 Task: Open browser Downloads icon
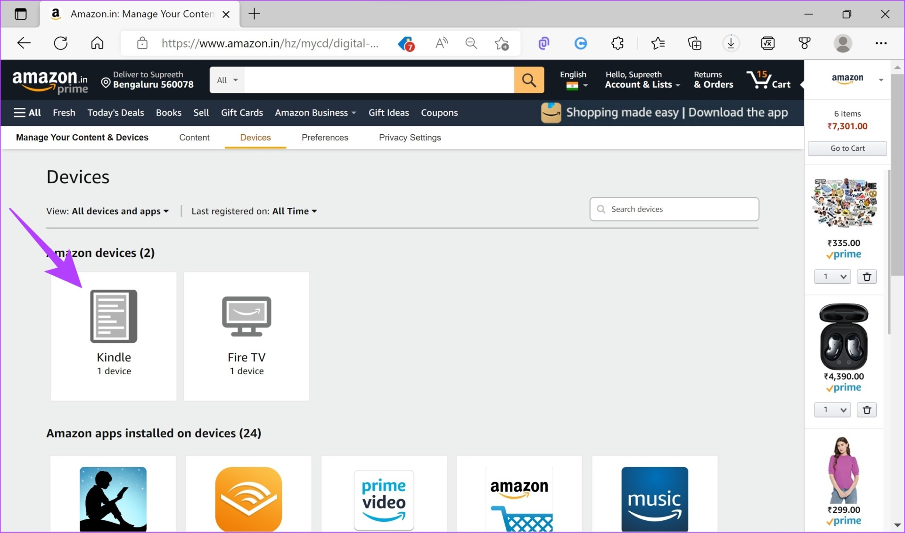(731, 43)
